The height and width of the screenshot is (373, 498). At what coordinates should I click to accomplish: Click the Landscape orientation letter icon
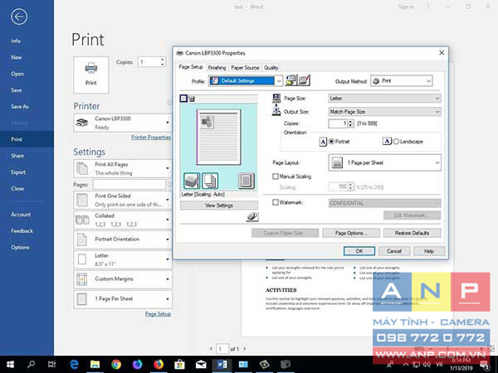(x=387, y=142)
